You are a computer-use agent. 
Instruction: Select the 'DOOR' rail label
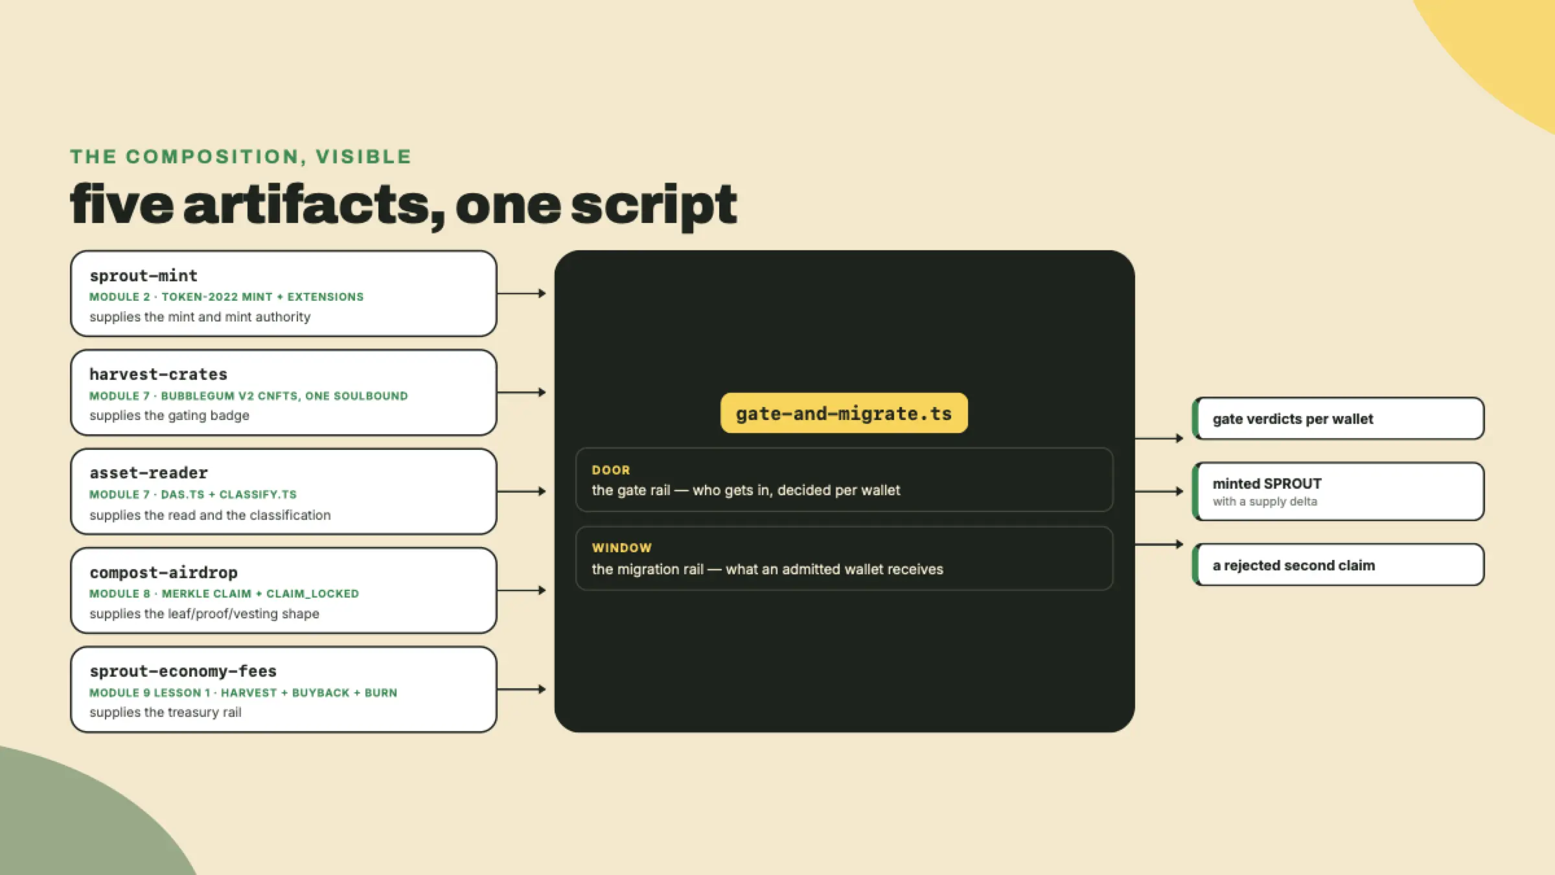pos(610,470)
